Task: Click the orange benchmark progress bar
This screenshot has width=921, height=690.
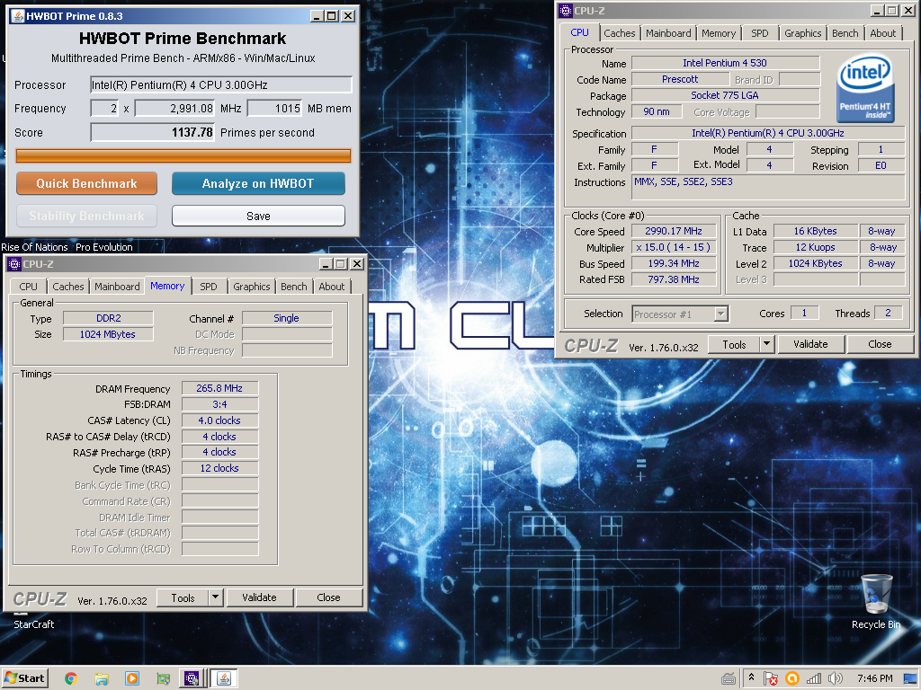Action: point(183,155)
